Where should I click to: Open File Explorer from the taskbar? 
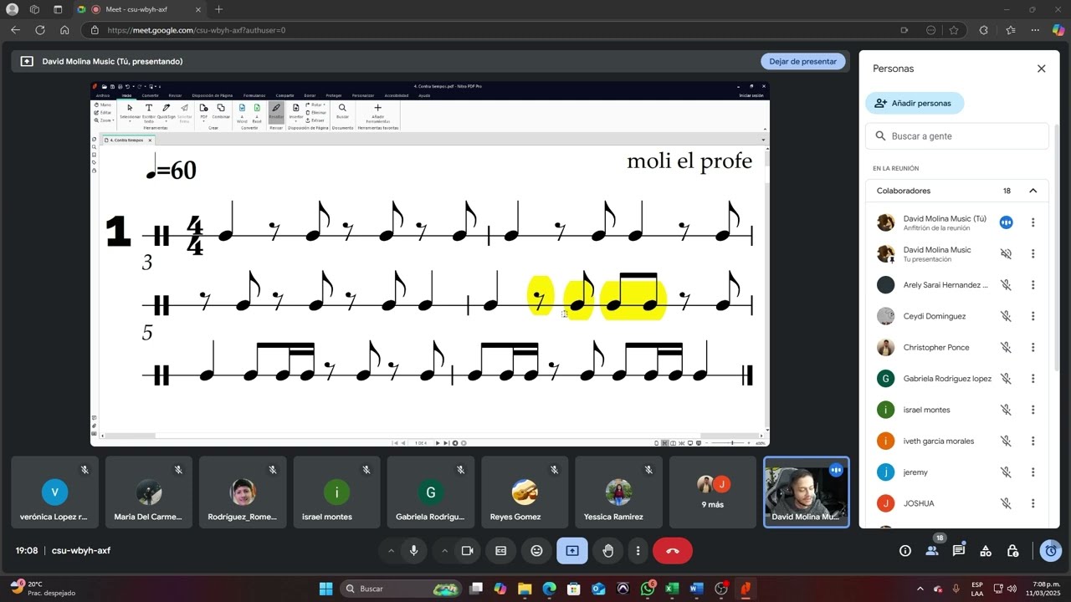point(525,589)
